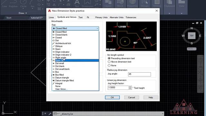Increase jog height factor with up arrow

coord(130,87)
